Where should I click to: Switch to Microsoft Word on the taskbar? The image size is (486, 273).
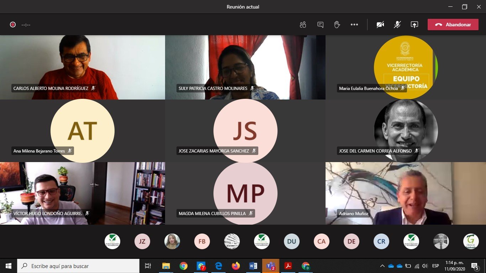tap(253, 266)
